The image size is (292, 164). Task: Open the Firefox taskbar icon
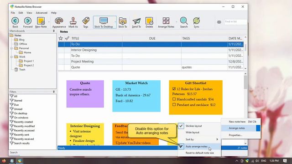(4, 161)
